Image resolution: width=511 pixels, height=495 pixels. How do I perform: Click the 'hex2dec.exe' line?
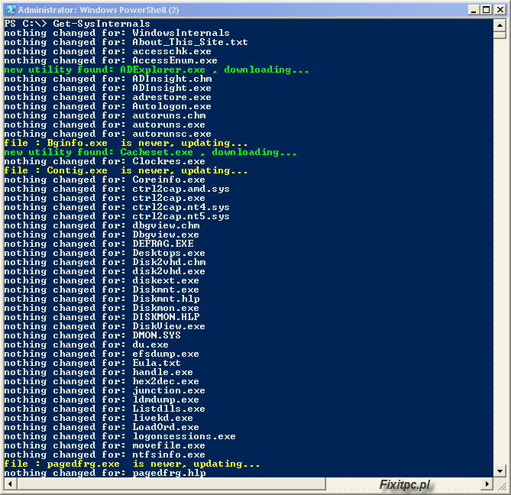102,381
